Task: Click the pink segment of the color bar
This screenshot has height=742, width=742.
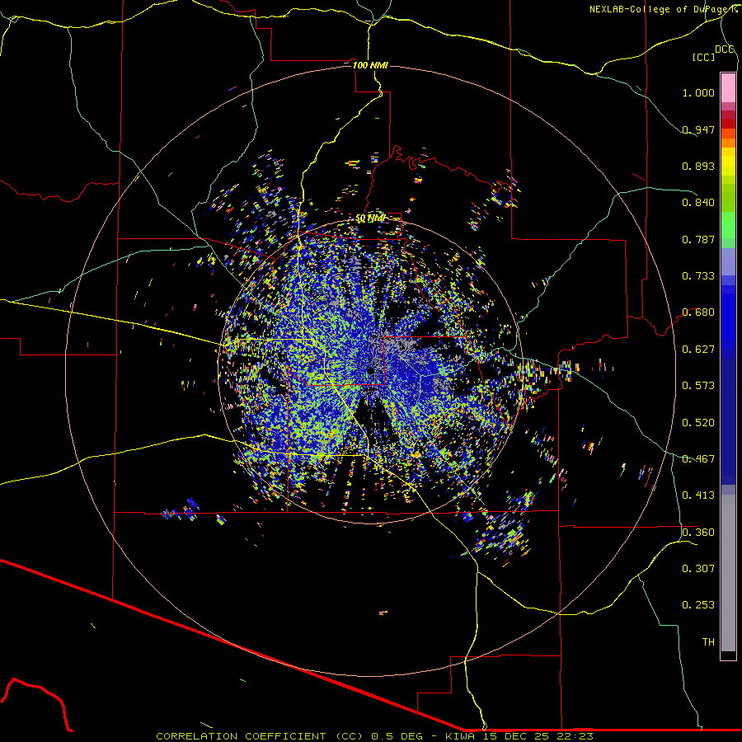Action: tap(728, 88)
